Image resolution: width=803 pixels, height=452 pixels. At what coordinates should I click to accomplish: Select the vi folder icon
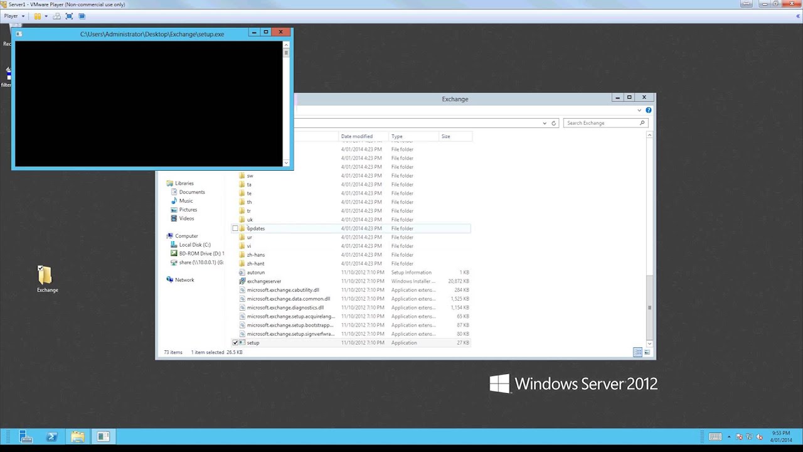point(242,246)
